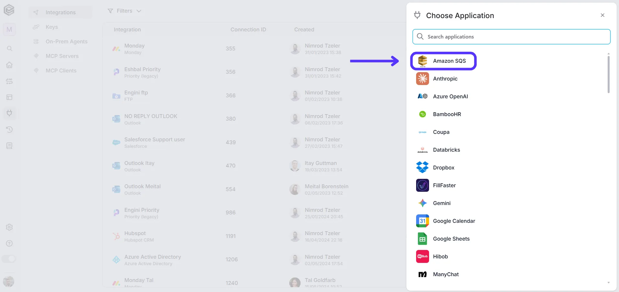Image resolution: width=619 pixels, height=292 pixels.
Task: Pick the ManyChat icon
Action: click(422, 274)
